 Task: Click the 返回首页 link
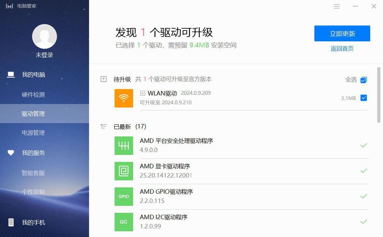[342, 49]
